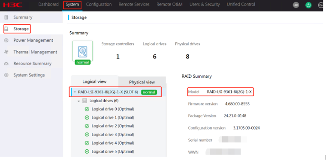Image resolution: width=326 pixels, height=160 pixels.
Task: Open Thermal Management page
Action: pyautogui.click(x=35, y=52)
